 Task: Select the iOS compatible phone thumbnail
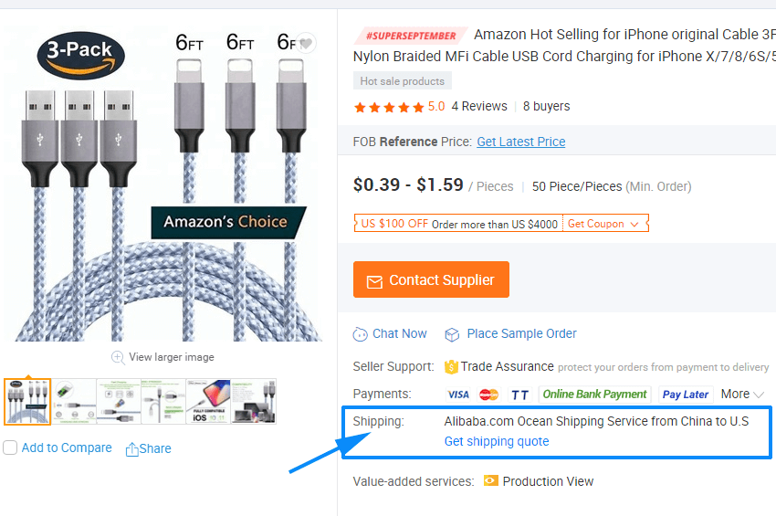(208, 402)
